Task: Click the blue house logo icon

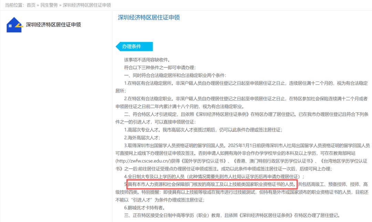Action: point(14,25)
